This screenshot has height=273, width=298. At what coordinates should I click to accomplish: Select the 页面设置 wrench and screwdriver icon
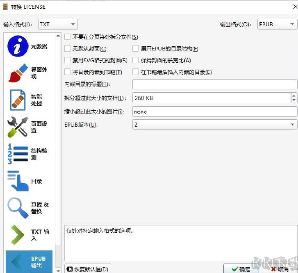point(18,127)
